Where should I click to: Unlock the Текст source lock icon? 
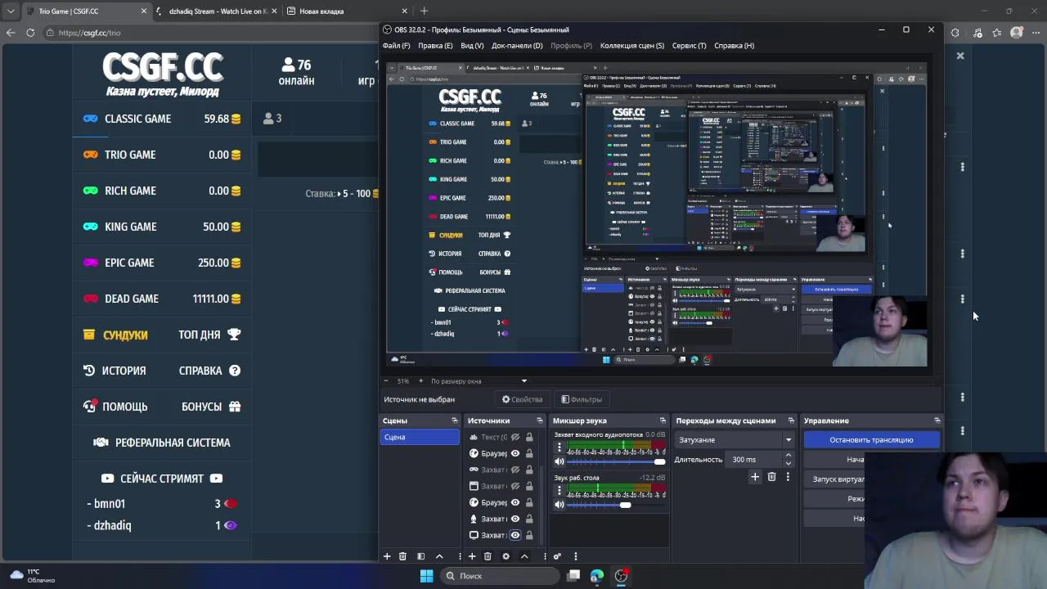click(529, 437)
